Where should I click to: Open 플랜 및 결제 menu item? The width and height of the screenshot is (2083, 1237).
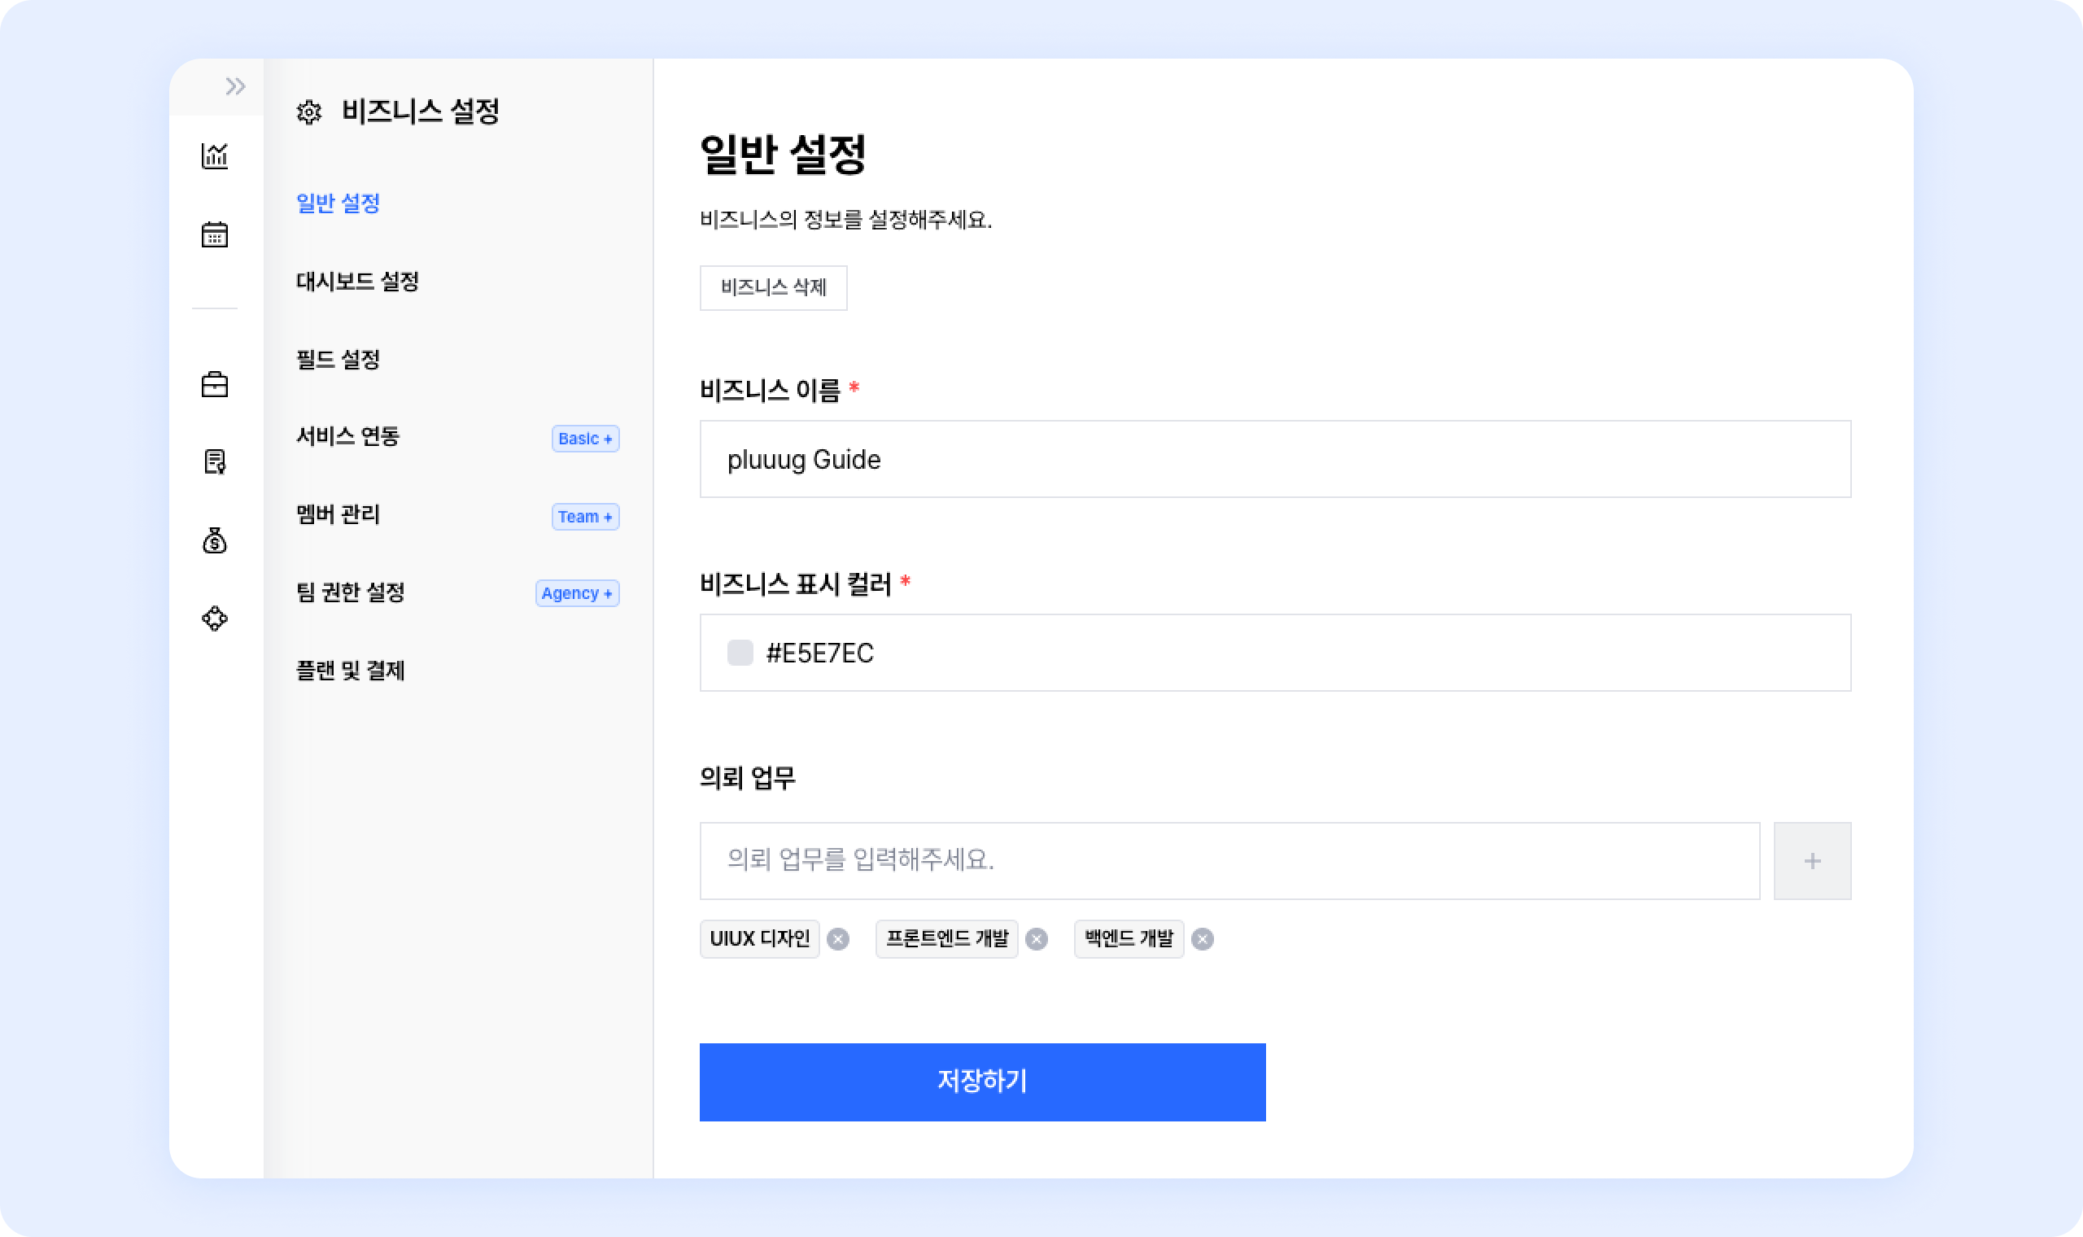pos(351,671)
